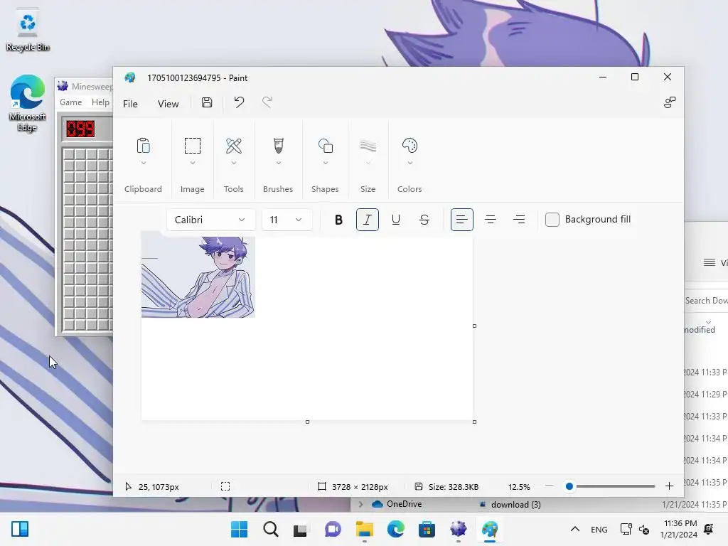Expand the OneDrive tree item in File Explorer
Viewport: 728px width, 546px height.
click(360, 504)
